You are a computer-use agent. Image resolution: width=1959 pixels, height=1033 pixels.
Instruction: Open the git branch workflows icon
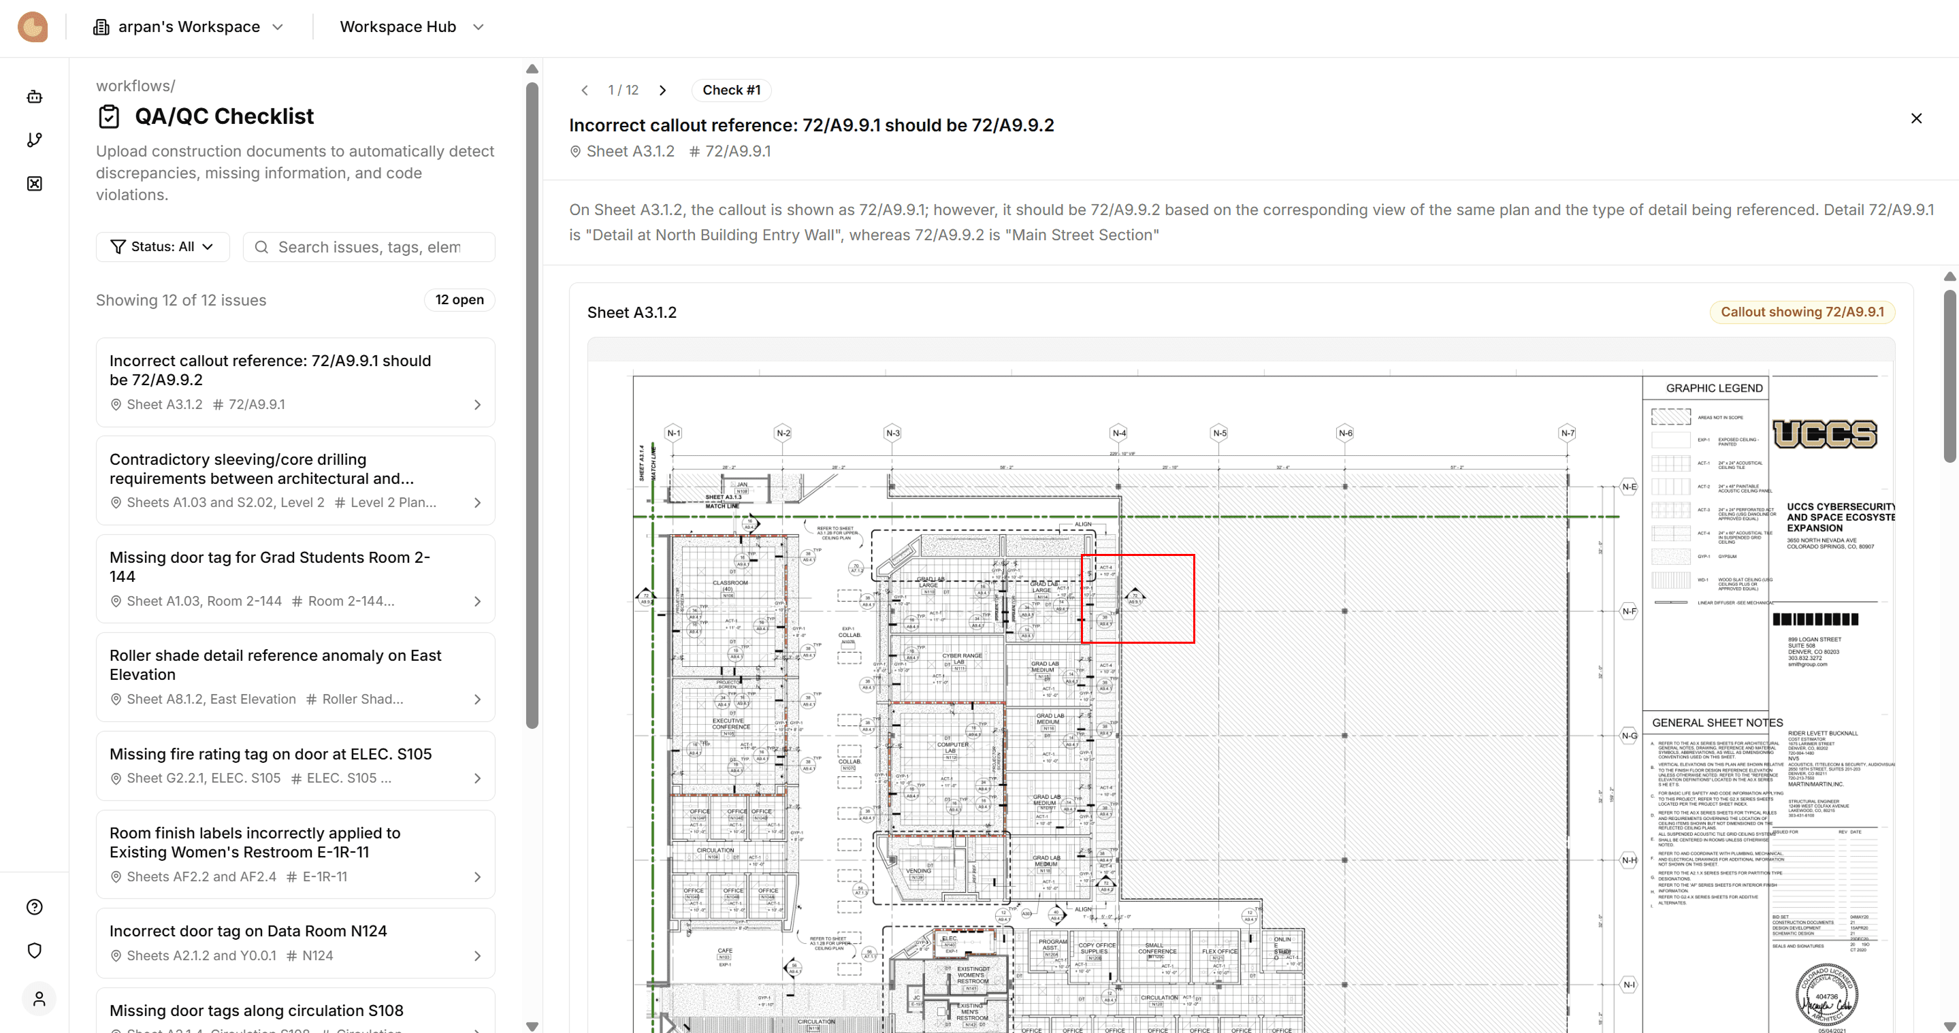[x=34, y=140]
